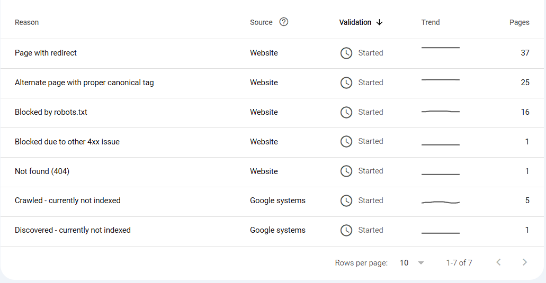Click clock icon in Blocked by robots.txt row
The image size is (546, 283).
(346, 112)
